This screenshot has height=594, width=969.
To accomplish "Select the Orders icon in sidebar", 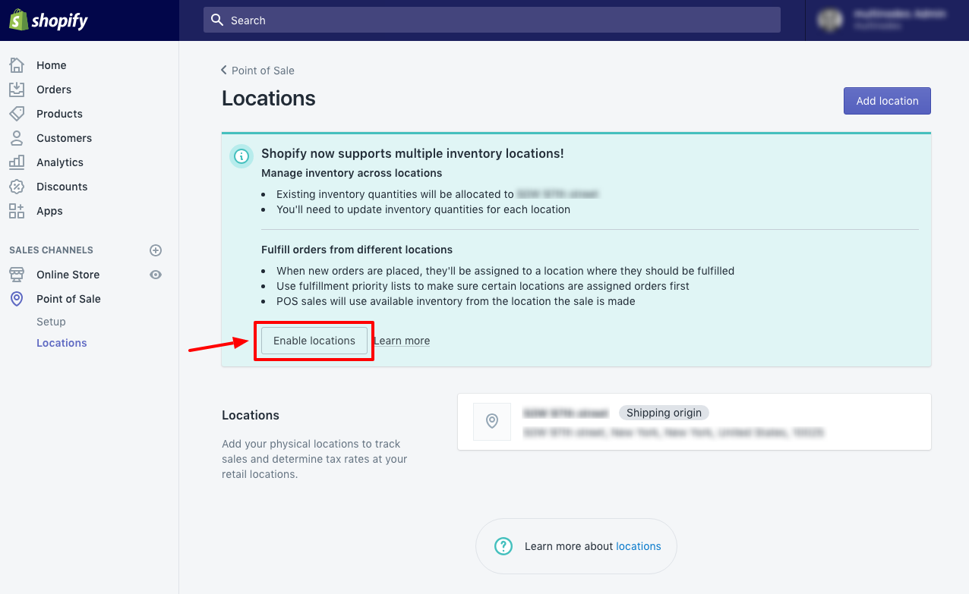I will (16, 89).
